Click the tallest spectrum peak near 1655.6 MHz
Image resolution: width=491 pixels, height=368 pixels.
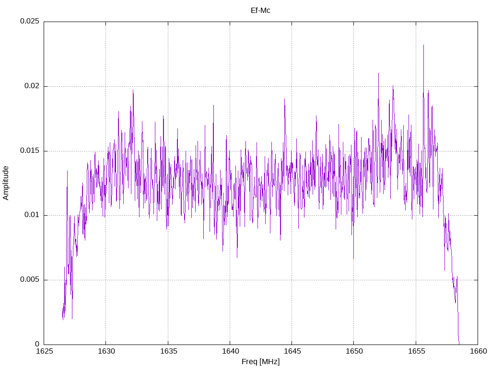[x=424, y=45]
